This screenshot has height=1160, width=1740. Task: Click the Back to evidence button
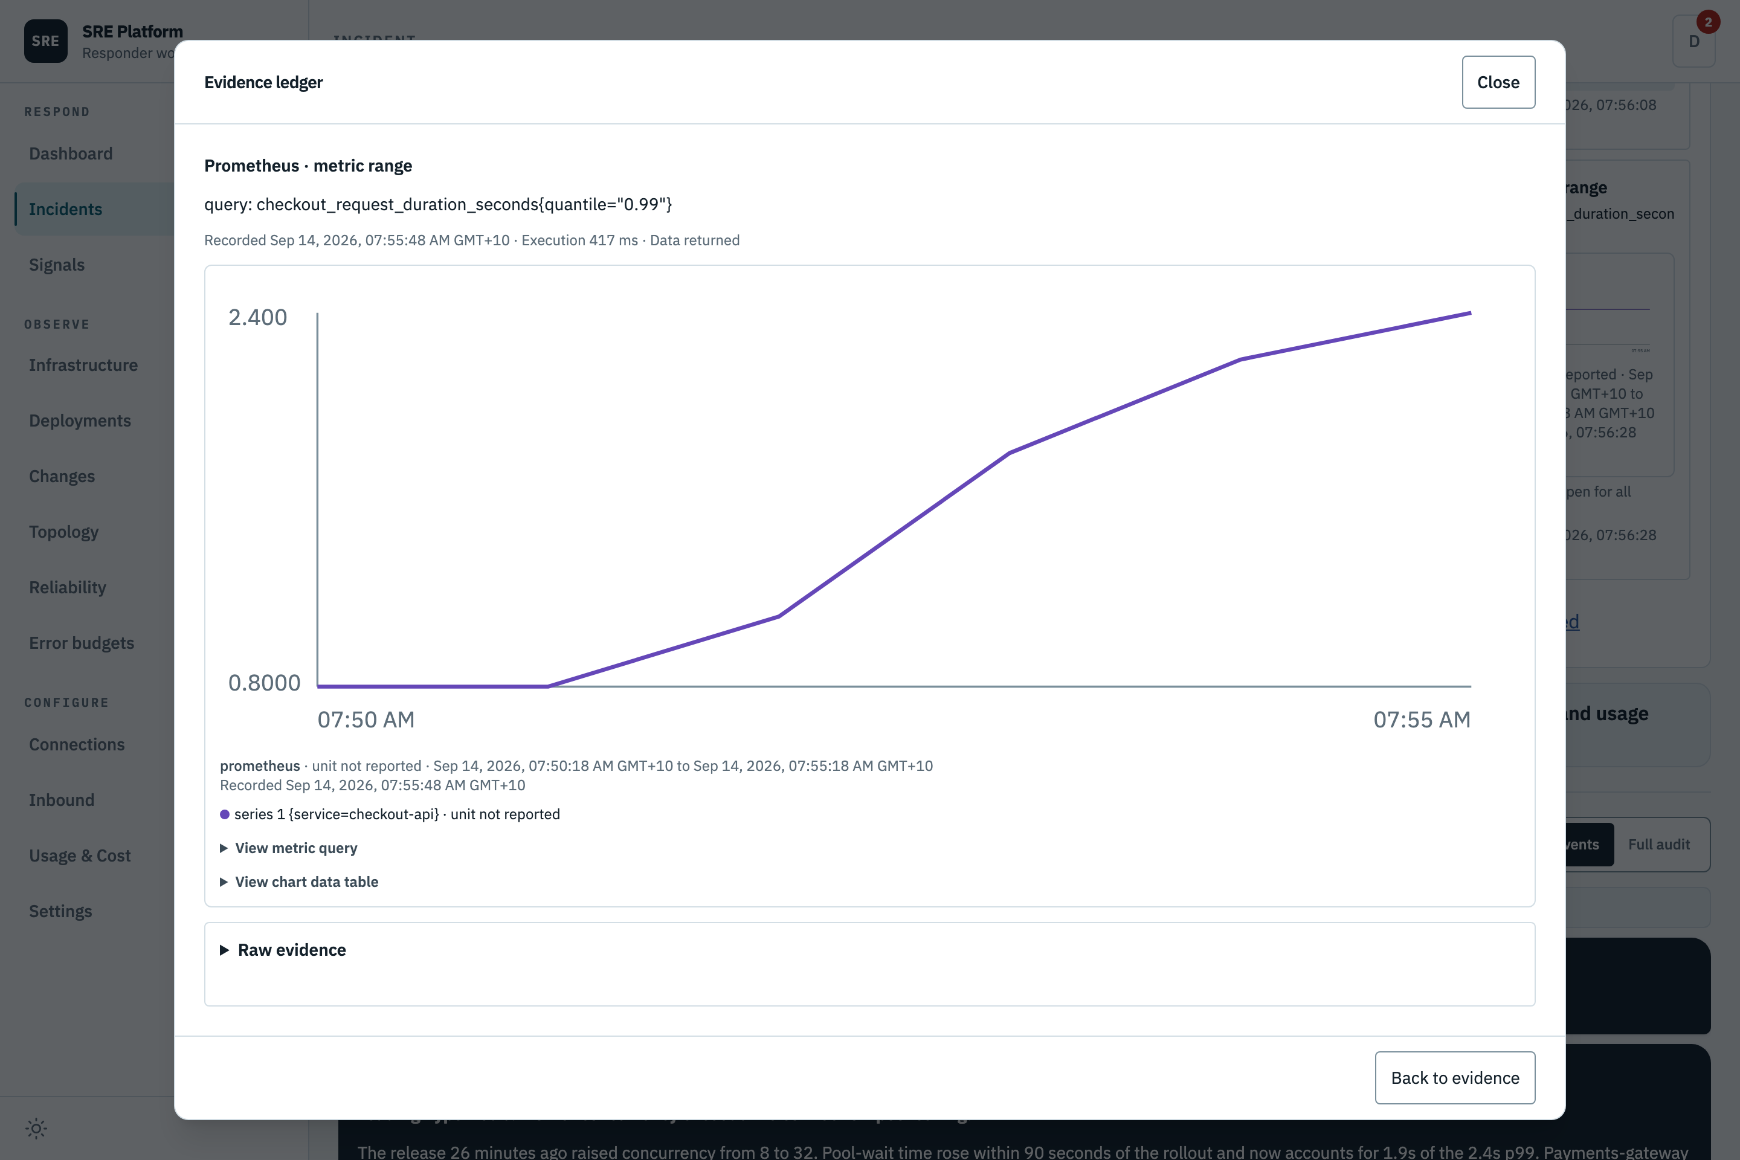1454,1078
